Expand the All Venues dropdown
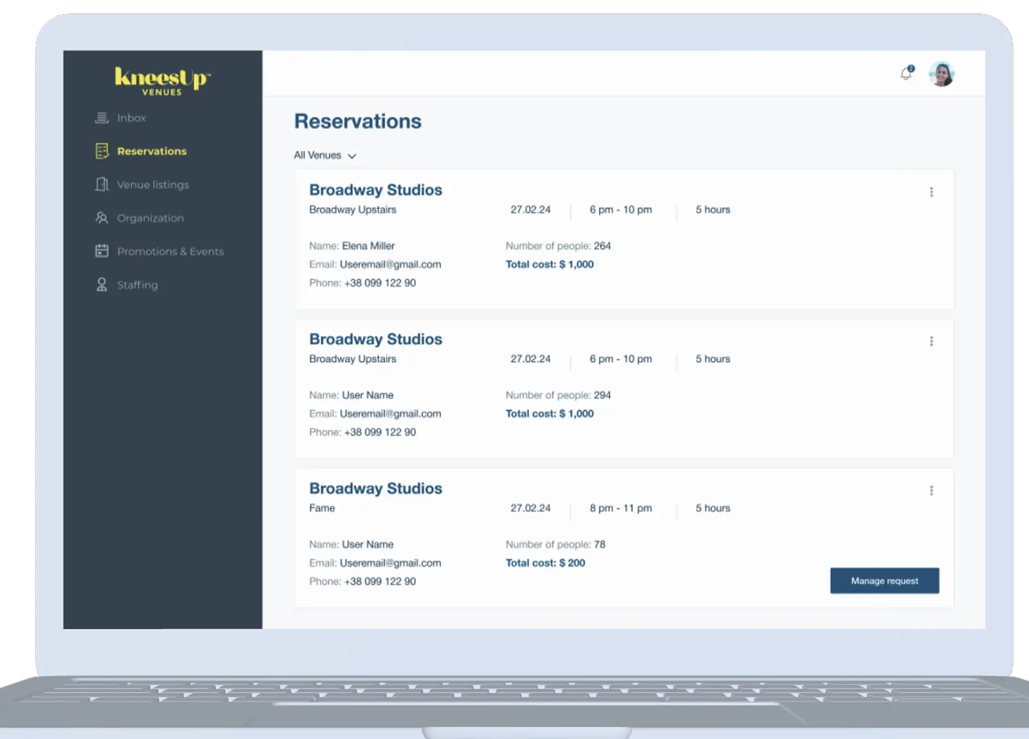Screen dimensions: 1029x739 point(325,156)
